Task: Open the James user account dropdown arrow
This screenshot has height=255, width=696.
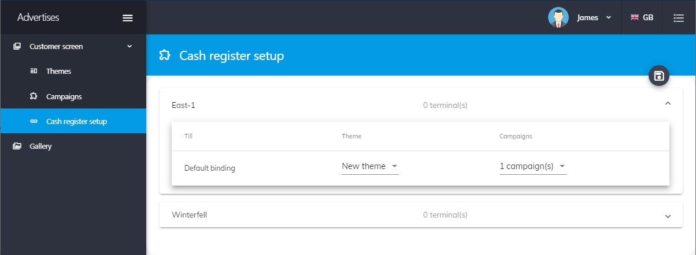Action: click(608, 18)
